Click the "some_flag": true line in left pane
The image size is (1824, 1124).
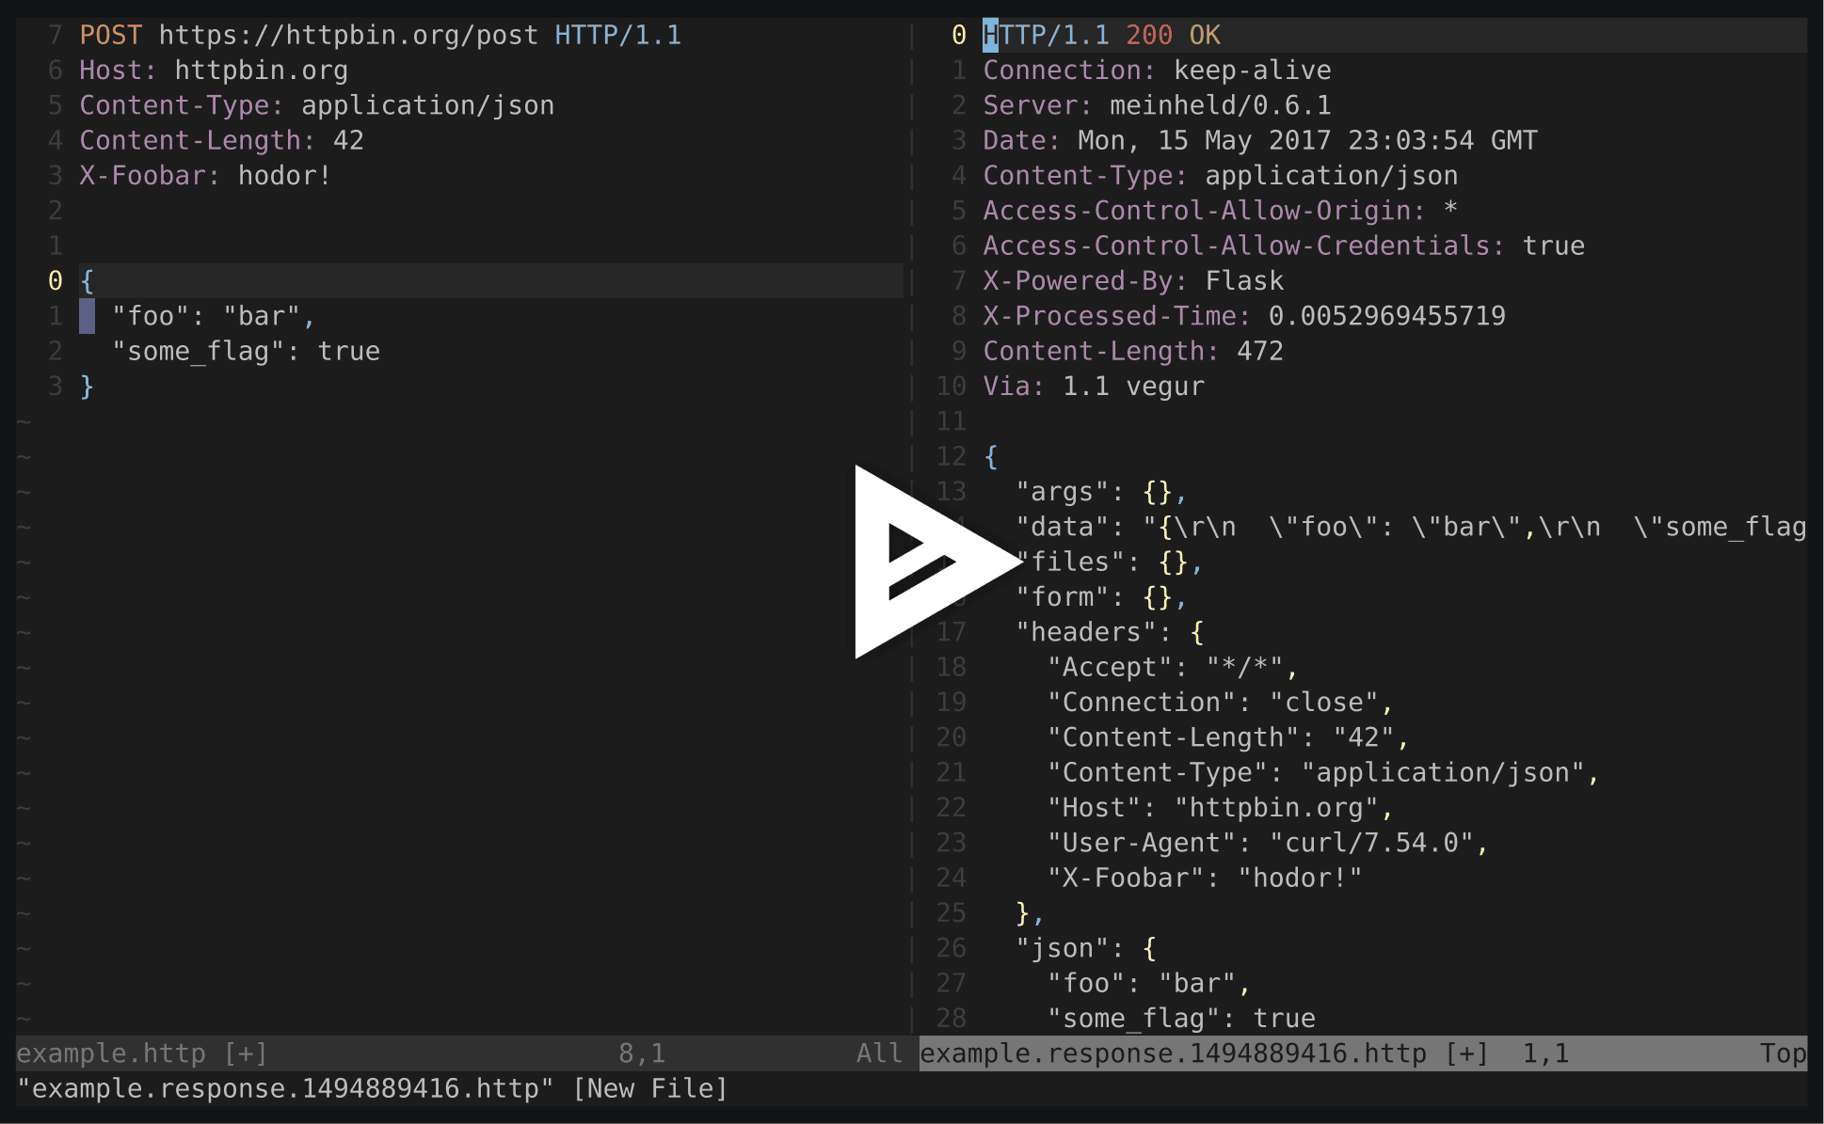point(245,351)
